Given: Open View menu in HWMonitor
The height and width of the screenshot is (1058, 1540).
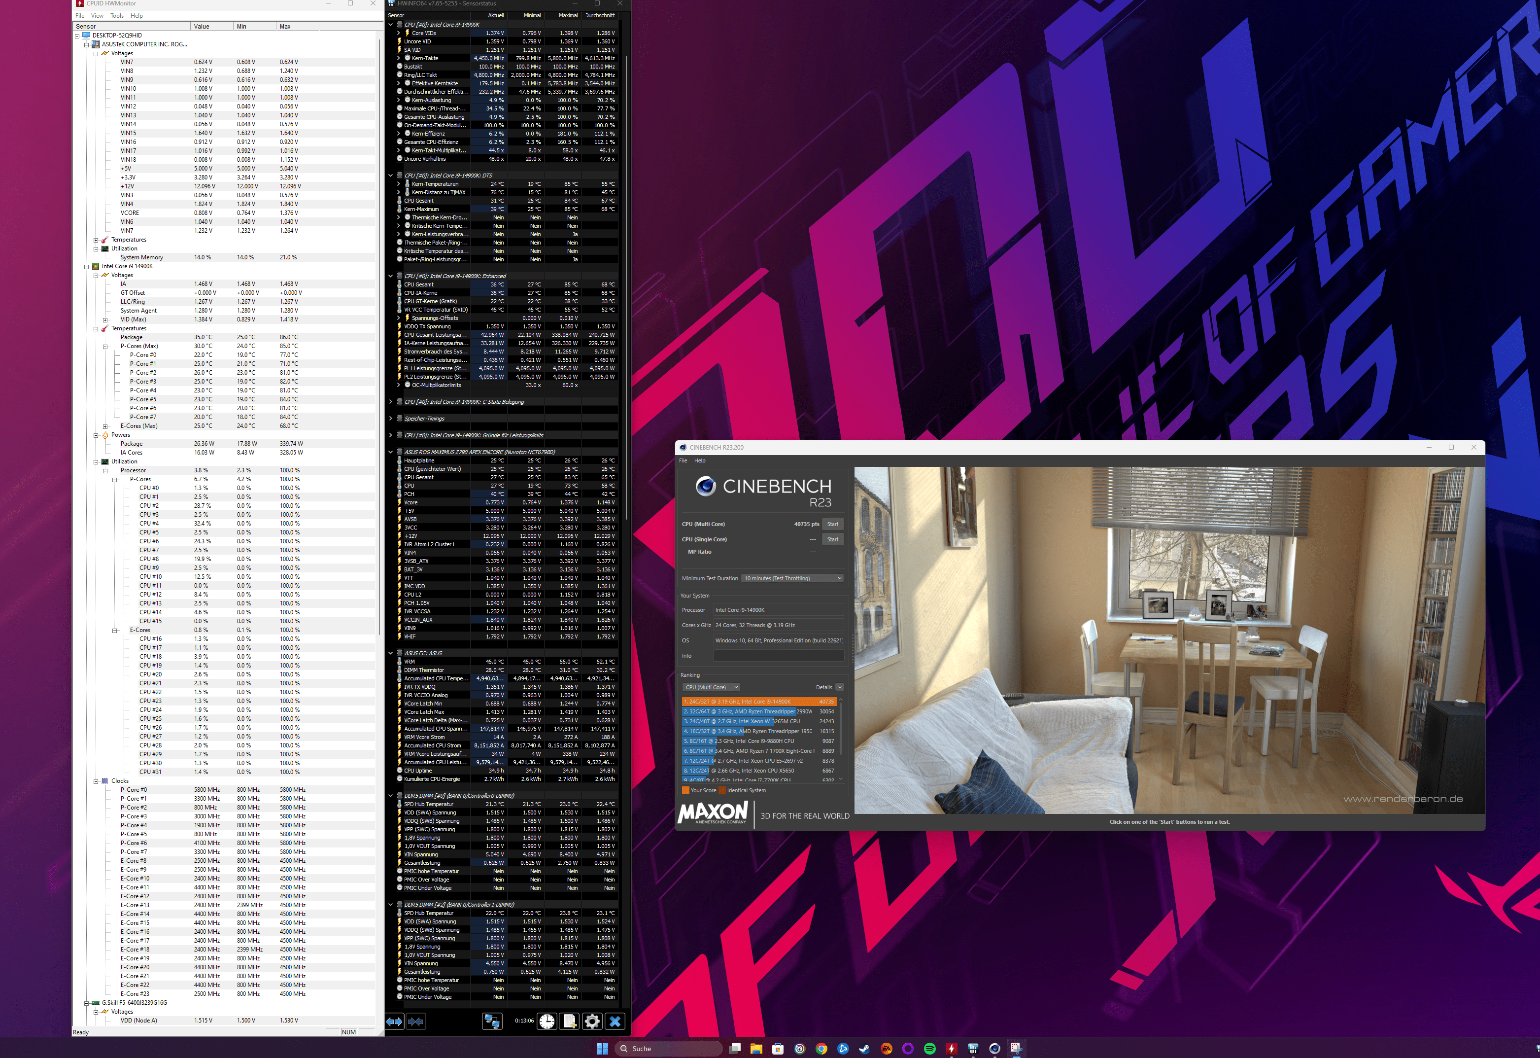Looking at the screenshot, I should [97, 15].
